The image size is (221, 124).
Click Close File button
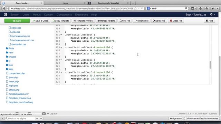tap(176, 21)
